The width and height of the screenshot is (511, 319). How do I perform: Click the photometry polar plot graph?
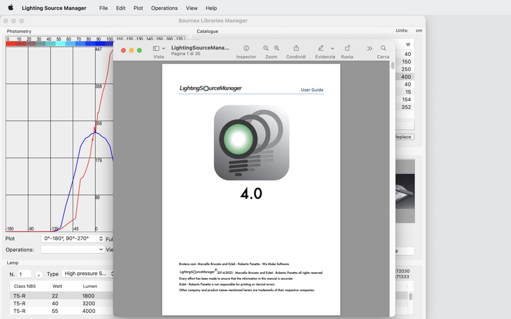59,139
